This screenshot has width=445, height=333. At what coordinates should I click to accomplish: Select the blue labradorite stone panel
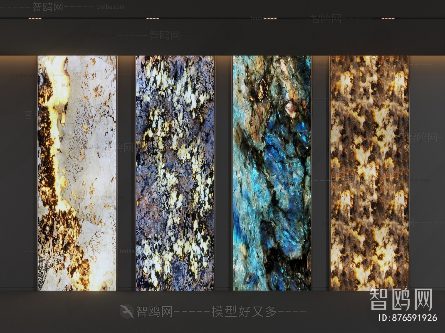tap(272, 173)
